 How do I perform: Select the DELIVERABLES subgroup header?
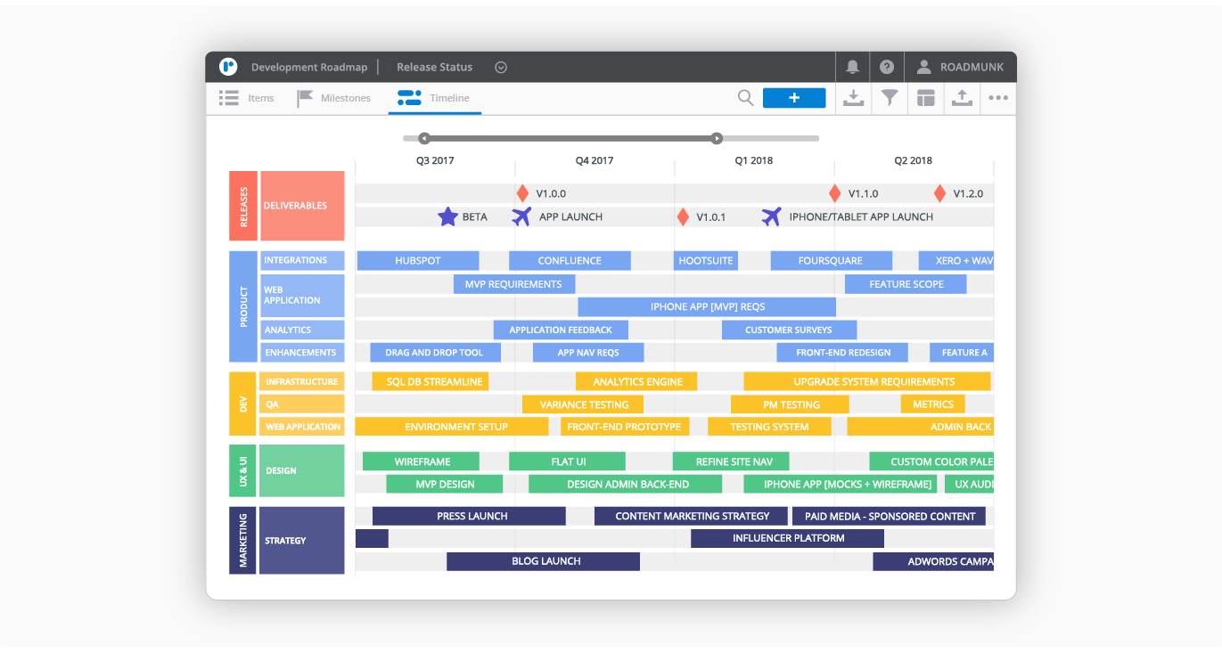coord(302,206)
